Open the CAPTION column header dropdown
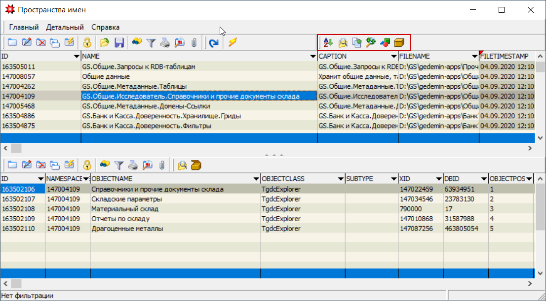The height and width of the screenshot is (301, 546). click(x=393, y=57)
